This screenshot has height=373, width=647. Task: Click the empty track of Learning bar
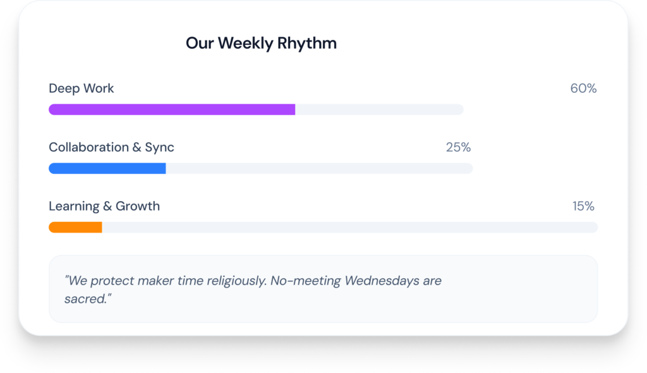350,227
